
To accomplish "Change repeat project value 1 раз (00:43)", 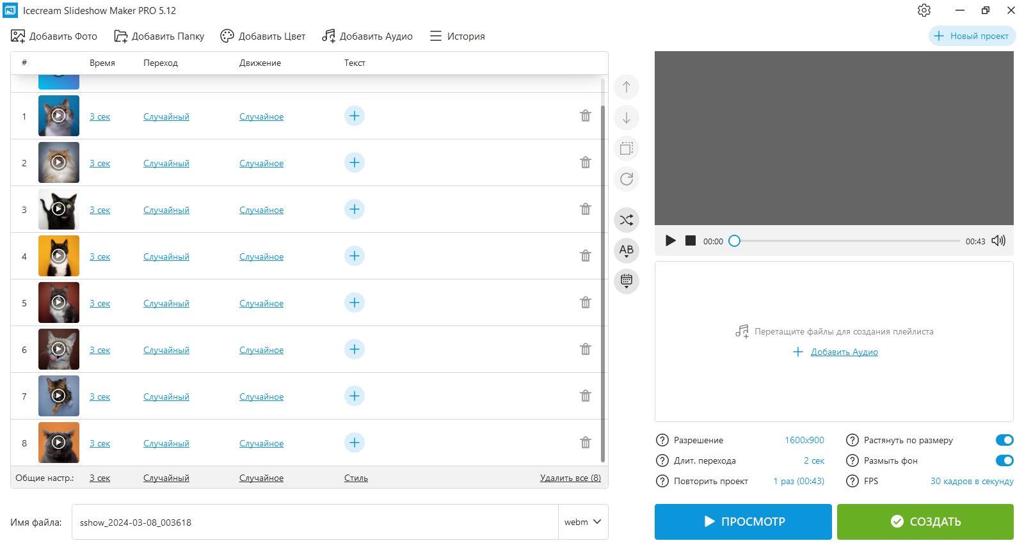I will point(799,481).
